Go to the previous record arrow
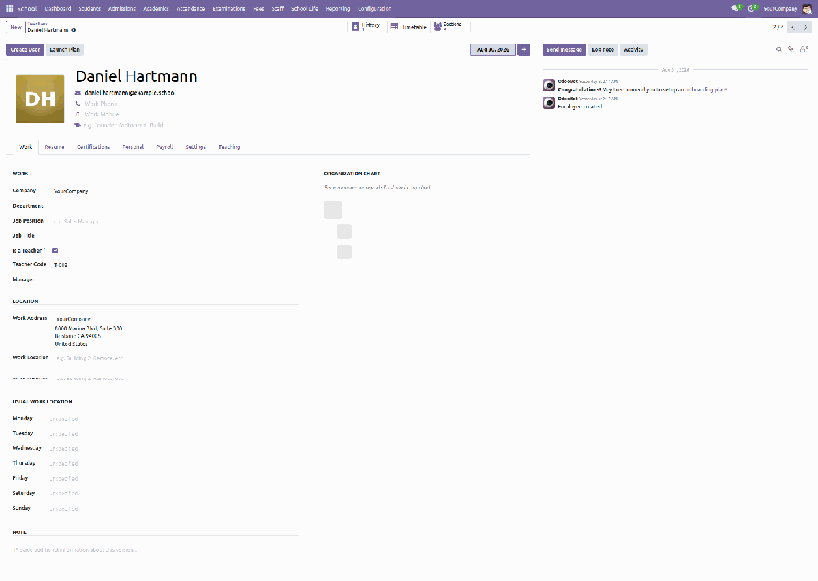 click(x=793, y=27)
